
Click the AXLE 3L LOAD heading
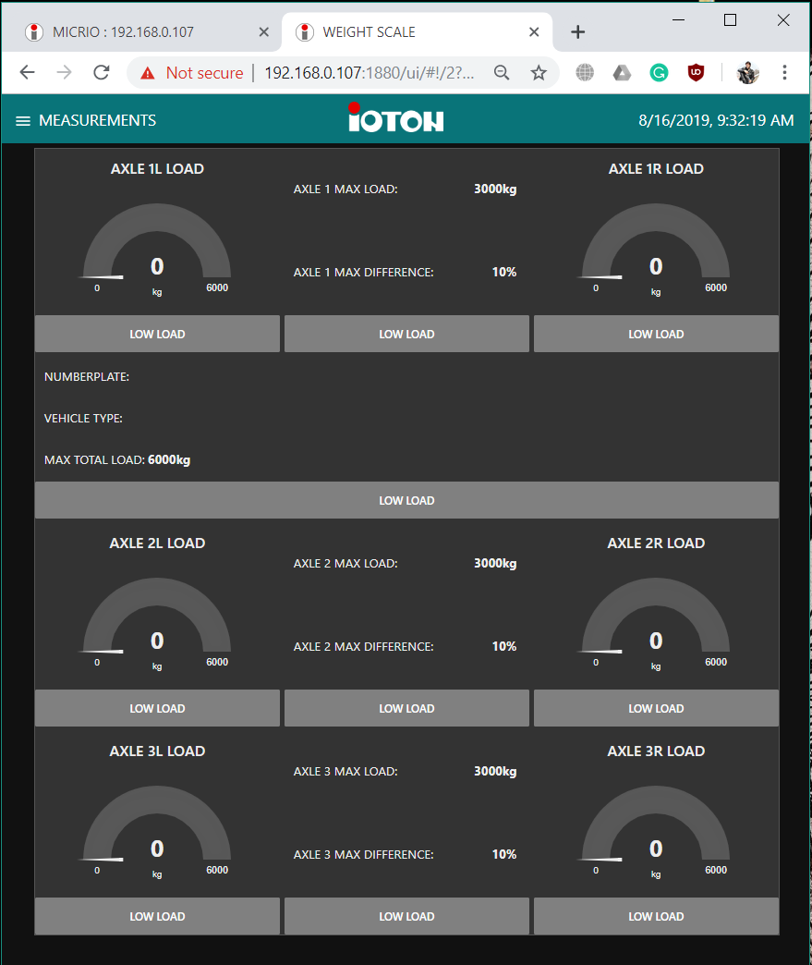157,751
